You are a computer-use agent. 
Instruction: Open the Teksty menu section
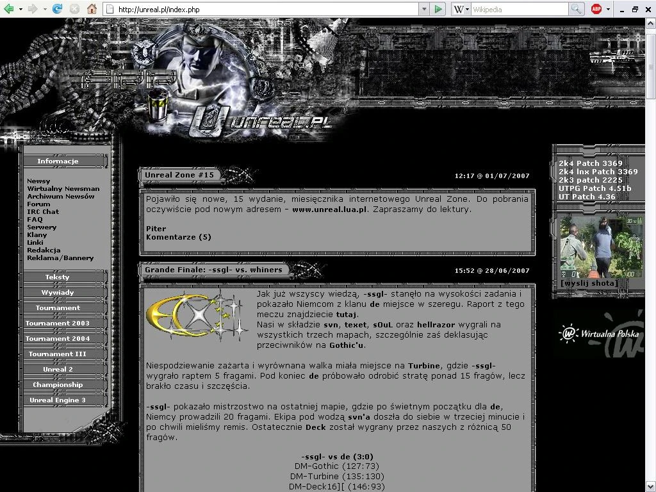58,277
